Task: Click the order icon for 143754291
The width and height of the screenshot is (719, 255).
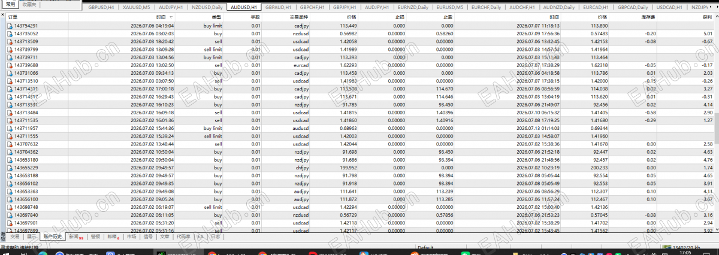Action: point(10,26)
